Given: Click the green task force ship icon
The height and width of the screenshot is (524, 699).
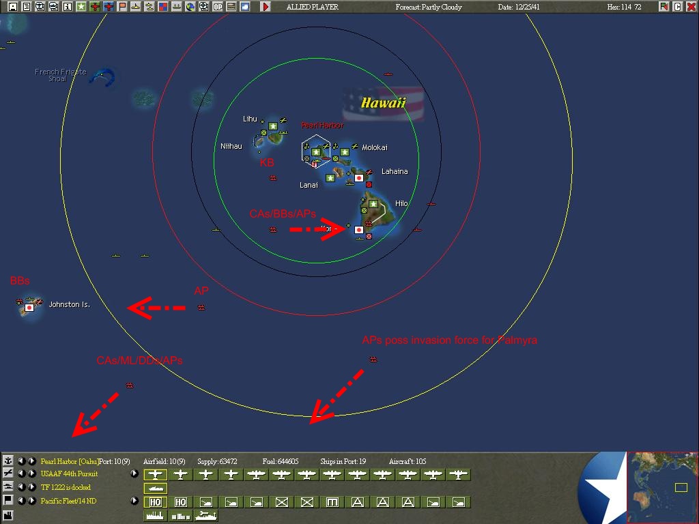Looking at the screenshot, I should 177,6.
